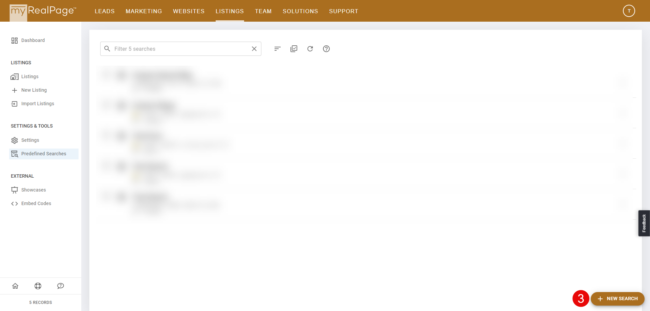Check the second predefined search's checkbox
The image size is (650, 311).
point(105,106)
